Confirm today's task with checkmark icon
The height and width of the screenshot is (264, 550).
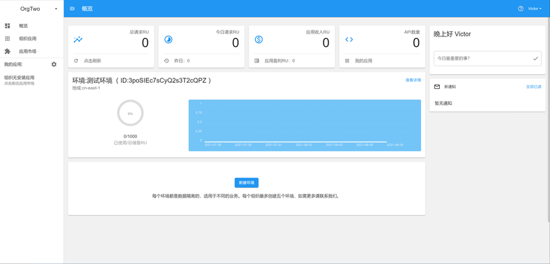535,58
